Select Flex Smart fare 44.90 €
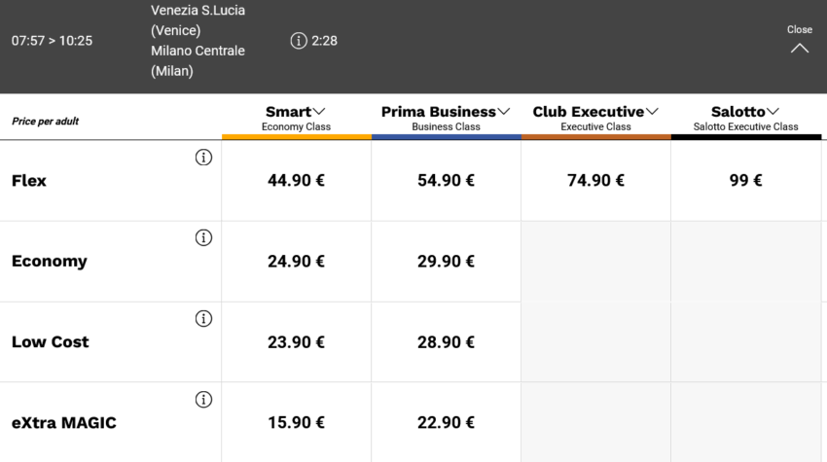Image resolution: width=827 pixels, height=462 pixels. point(296,181)
